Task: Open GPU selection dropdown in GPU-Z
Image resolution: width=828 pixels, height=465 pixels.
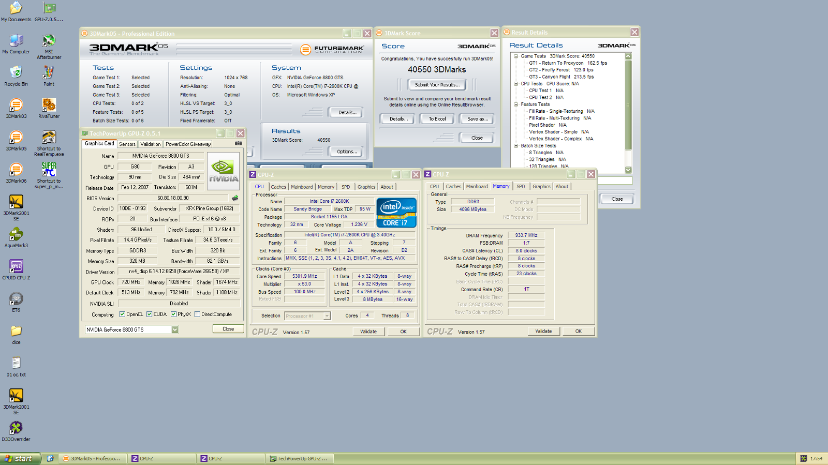Action: (175, 329)
